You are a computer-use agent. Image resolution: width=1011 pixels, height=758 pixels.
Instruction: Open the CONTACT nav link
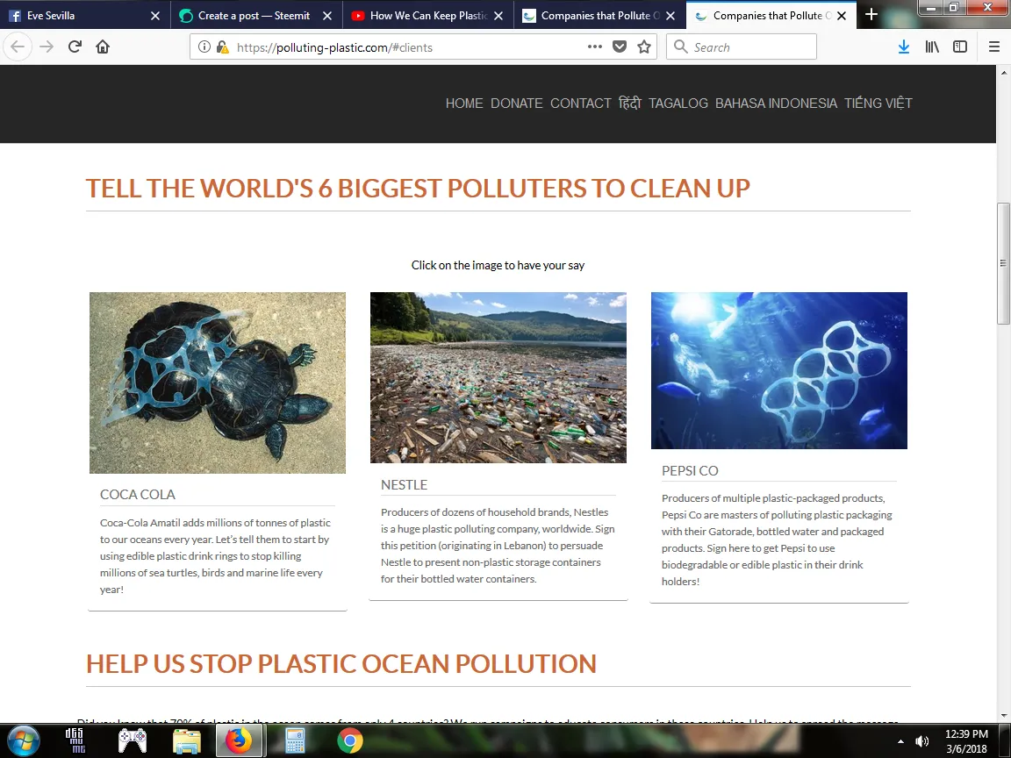pos(580,104)
